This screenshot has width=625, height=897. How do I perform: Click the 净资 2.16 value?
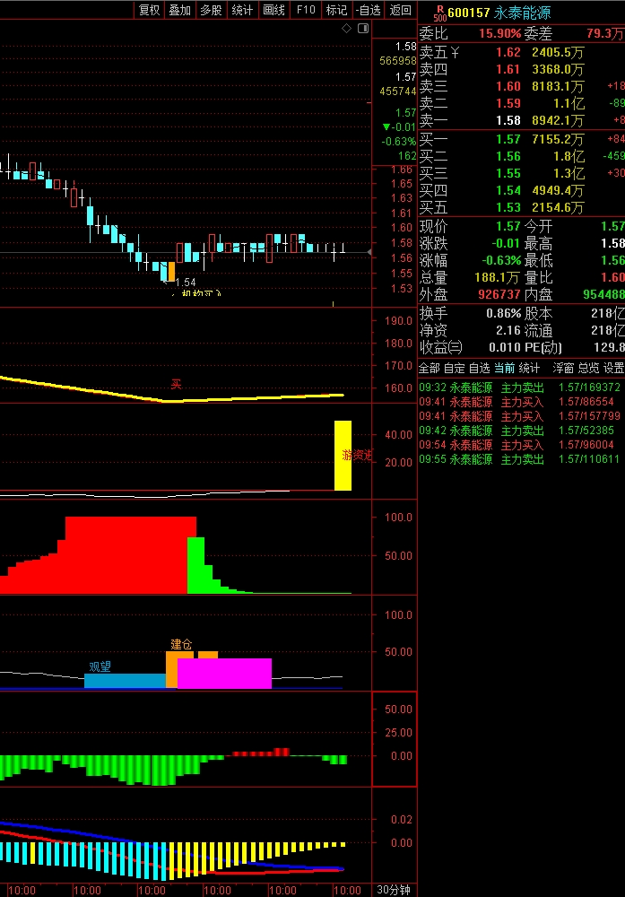(x=508, y=331)
